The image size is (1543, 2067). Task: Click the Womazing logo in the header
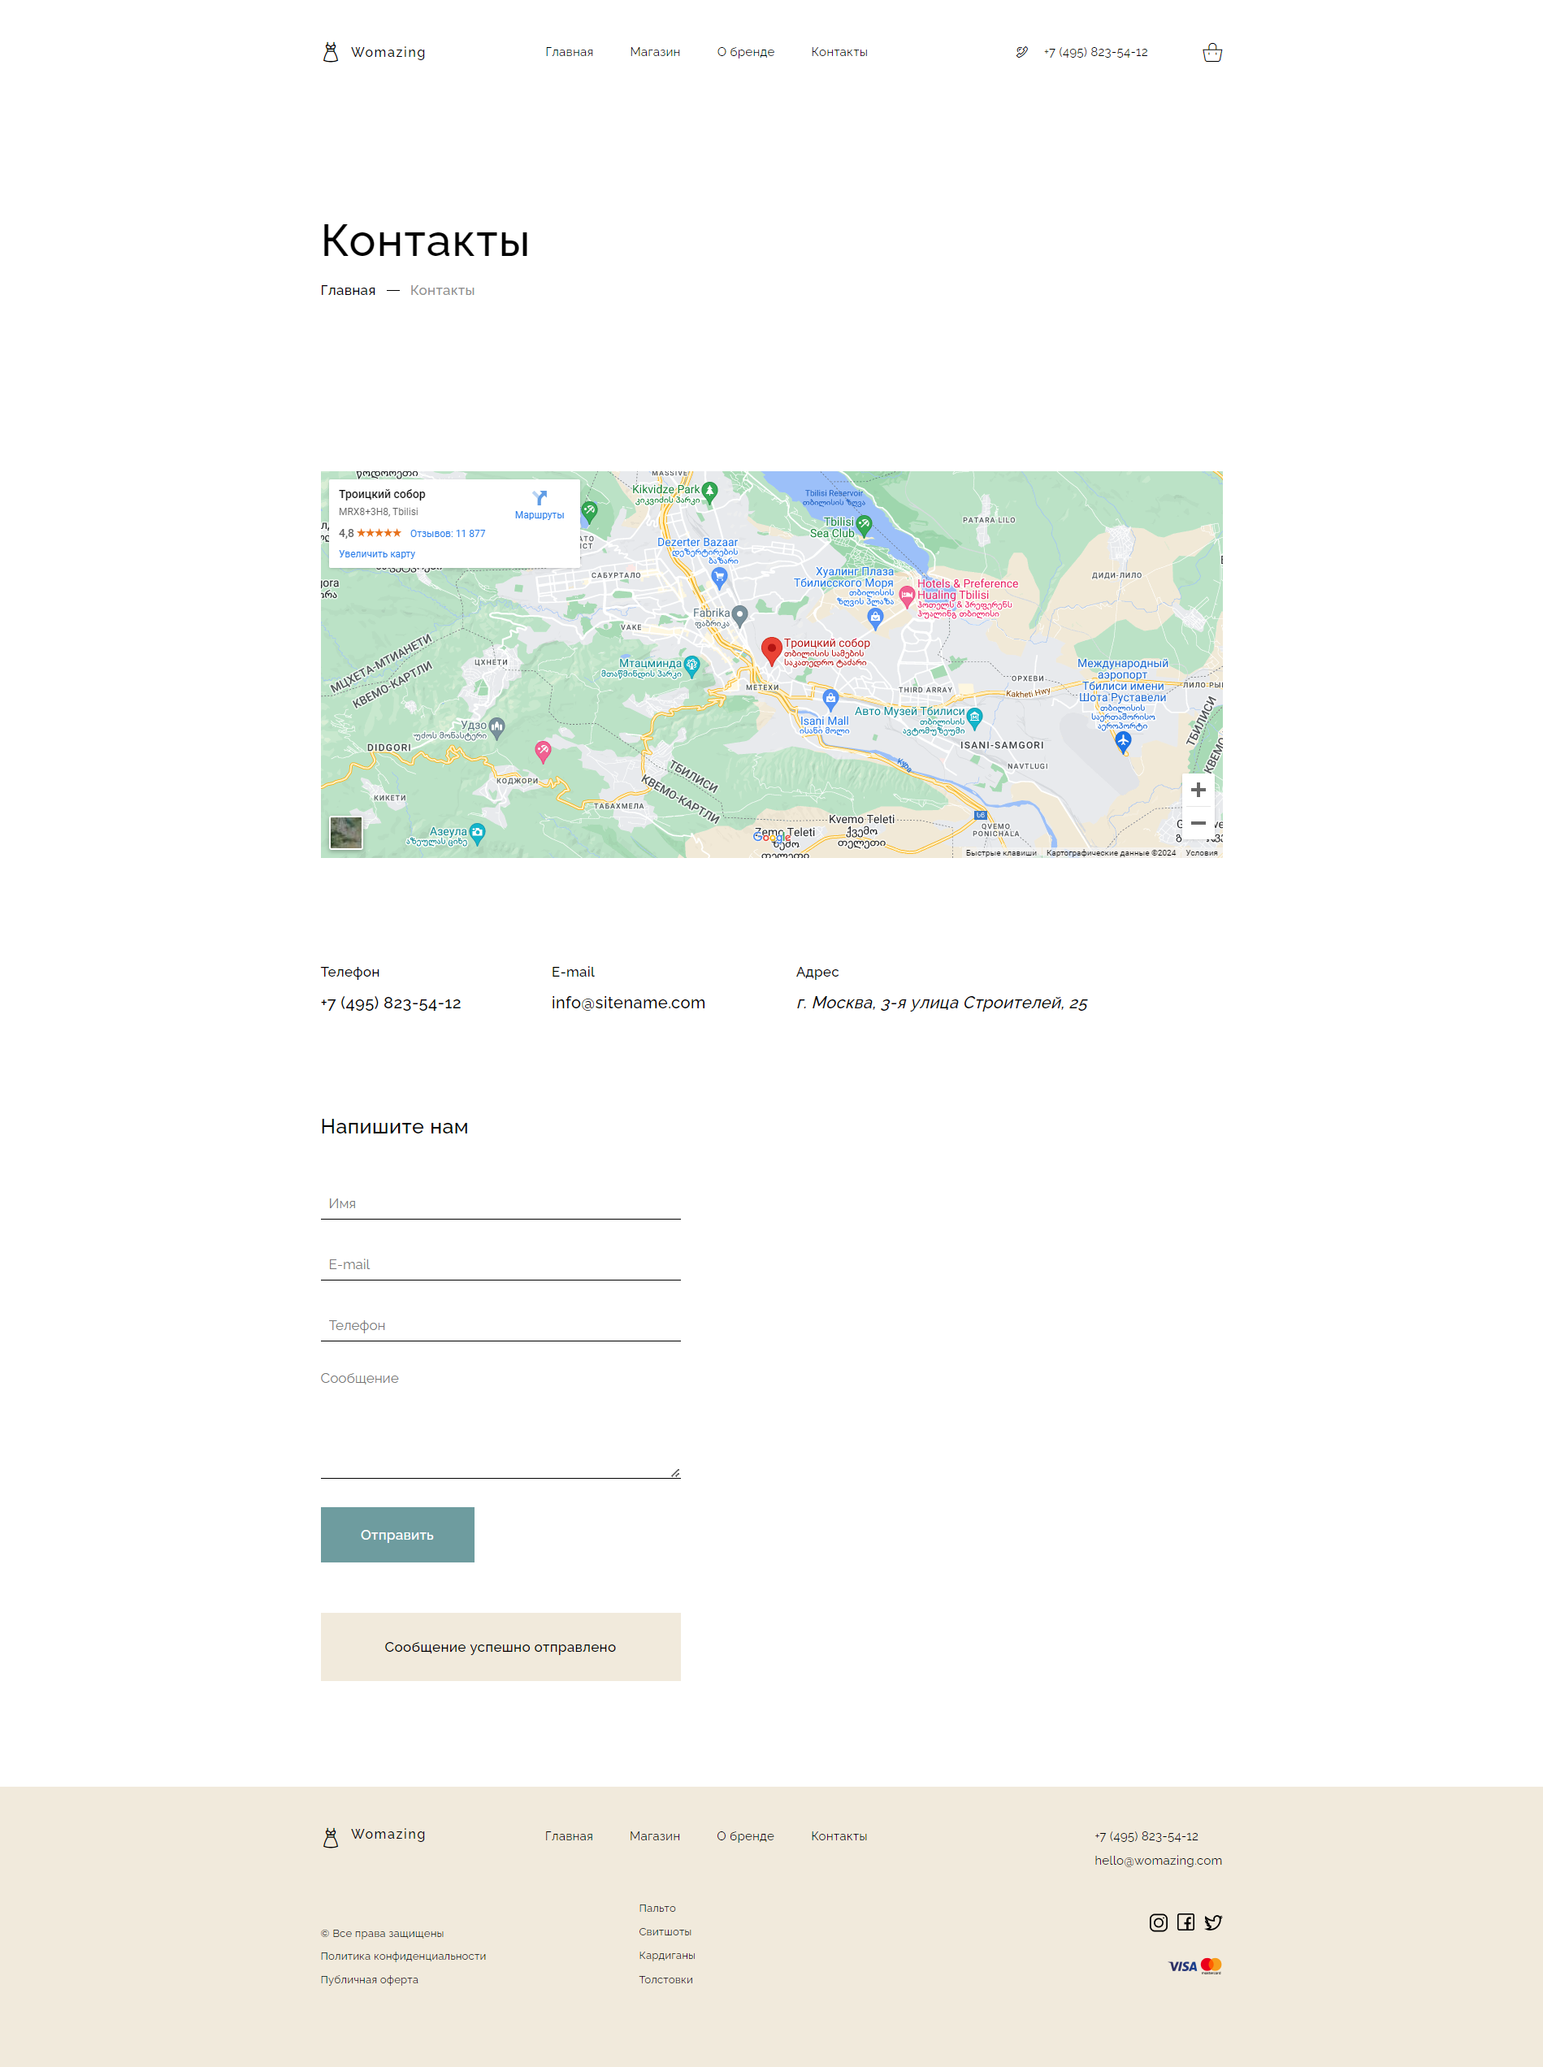(373, 52)
